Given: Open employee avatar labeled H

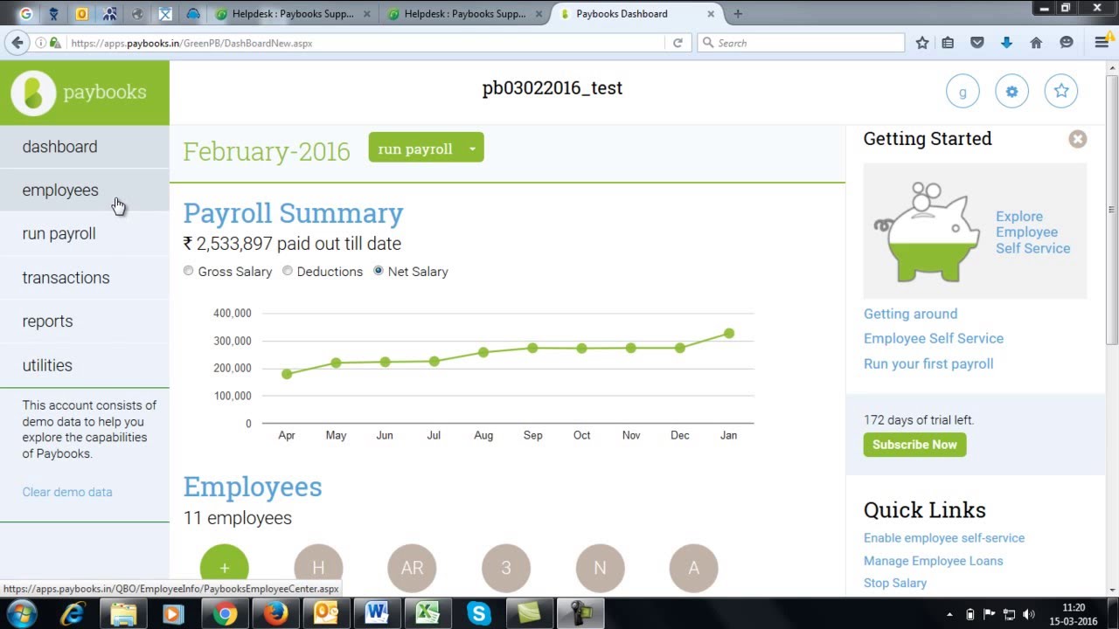Looking at the screenshot, I should tap(318, 568).
